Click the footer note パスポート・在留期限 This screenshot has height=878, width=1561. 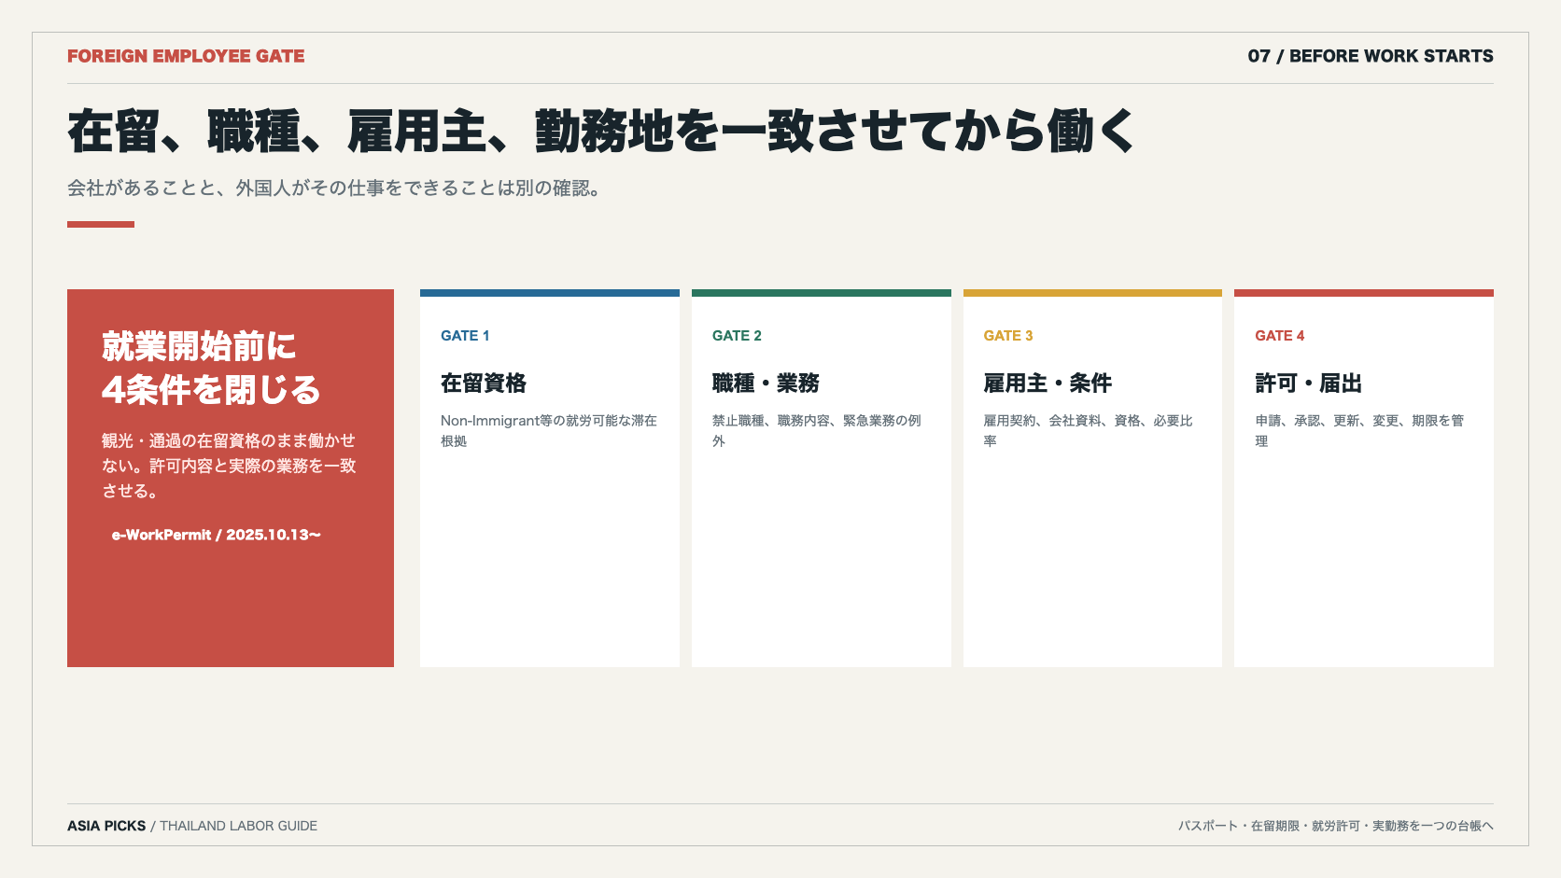pyautogui.click(x=1336, y=826)
